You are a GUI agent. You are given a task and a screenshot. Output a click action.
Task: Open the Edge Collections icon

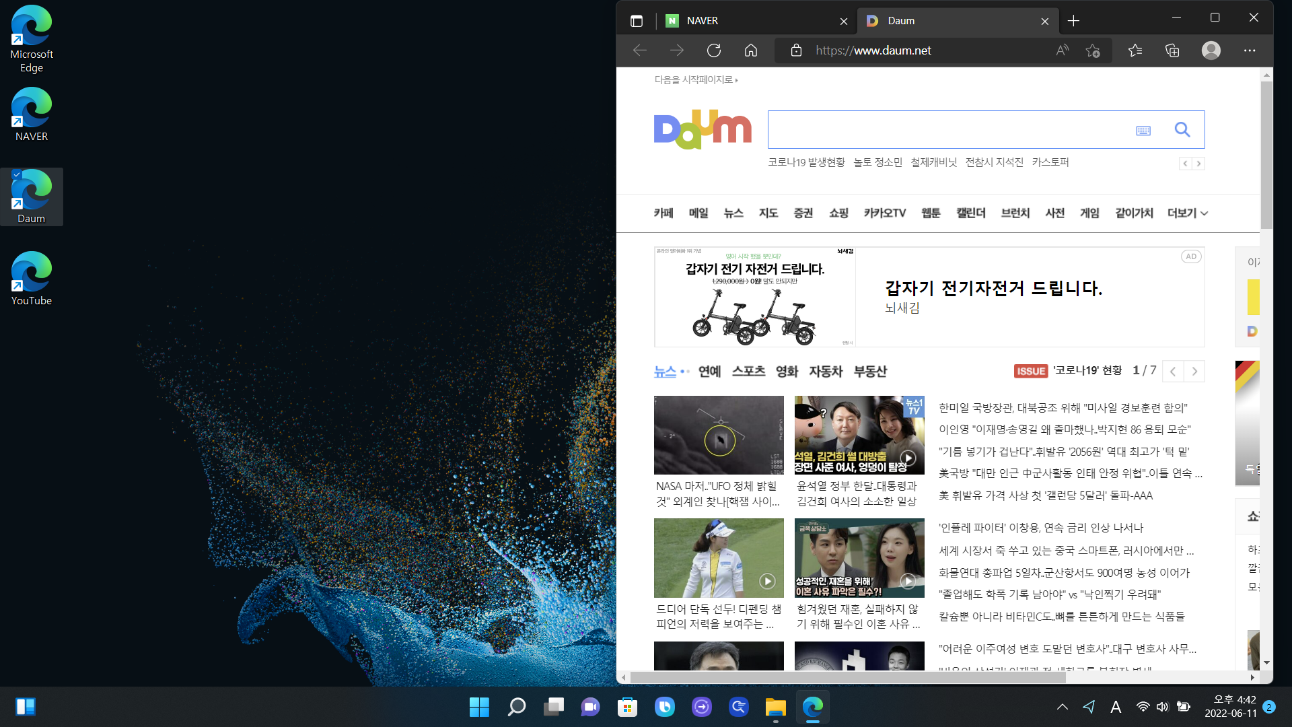(1172, 50)
